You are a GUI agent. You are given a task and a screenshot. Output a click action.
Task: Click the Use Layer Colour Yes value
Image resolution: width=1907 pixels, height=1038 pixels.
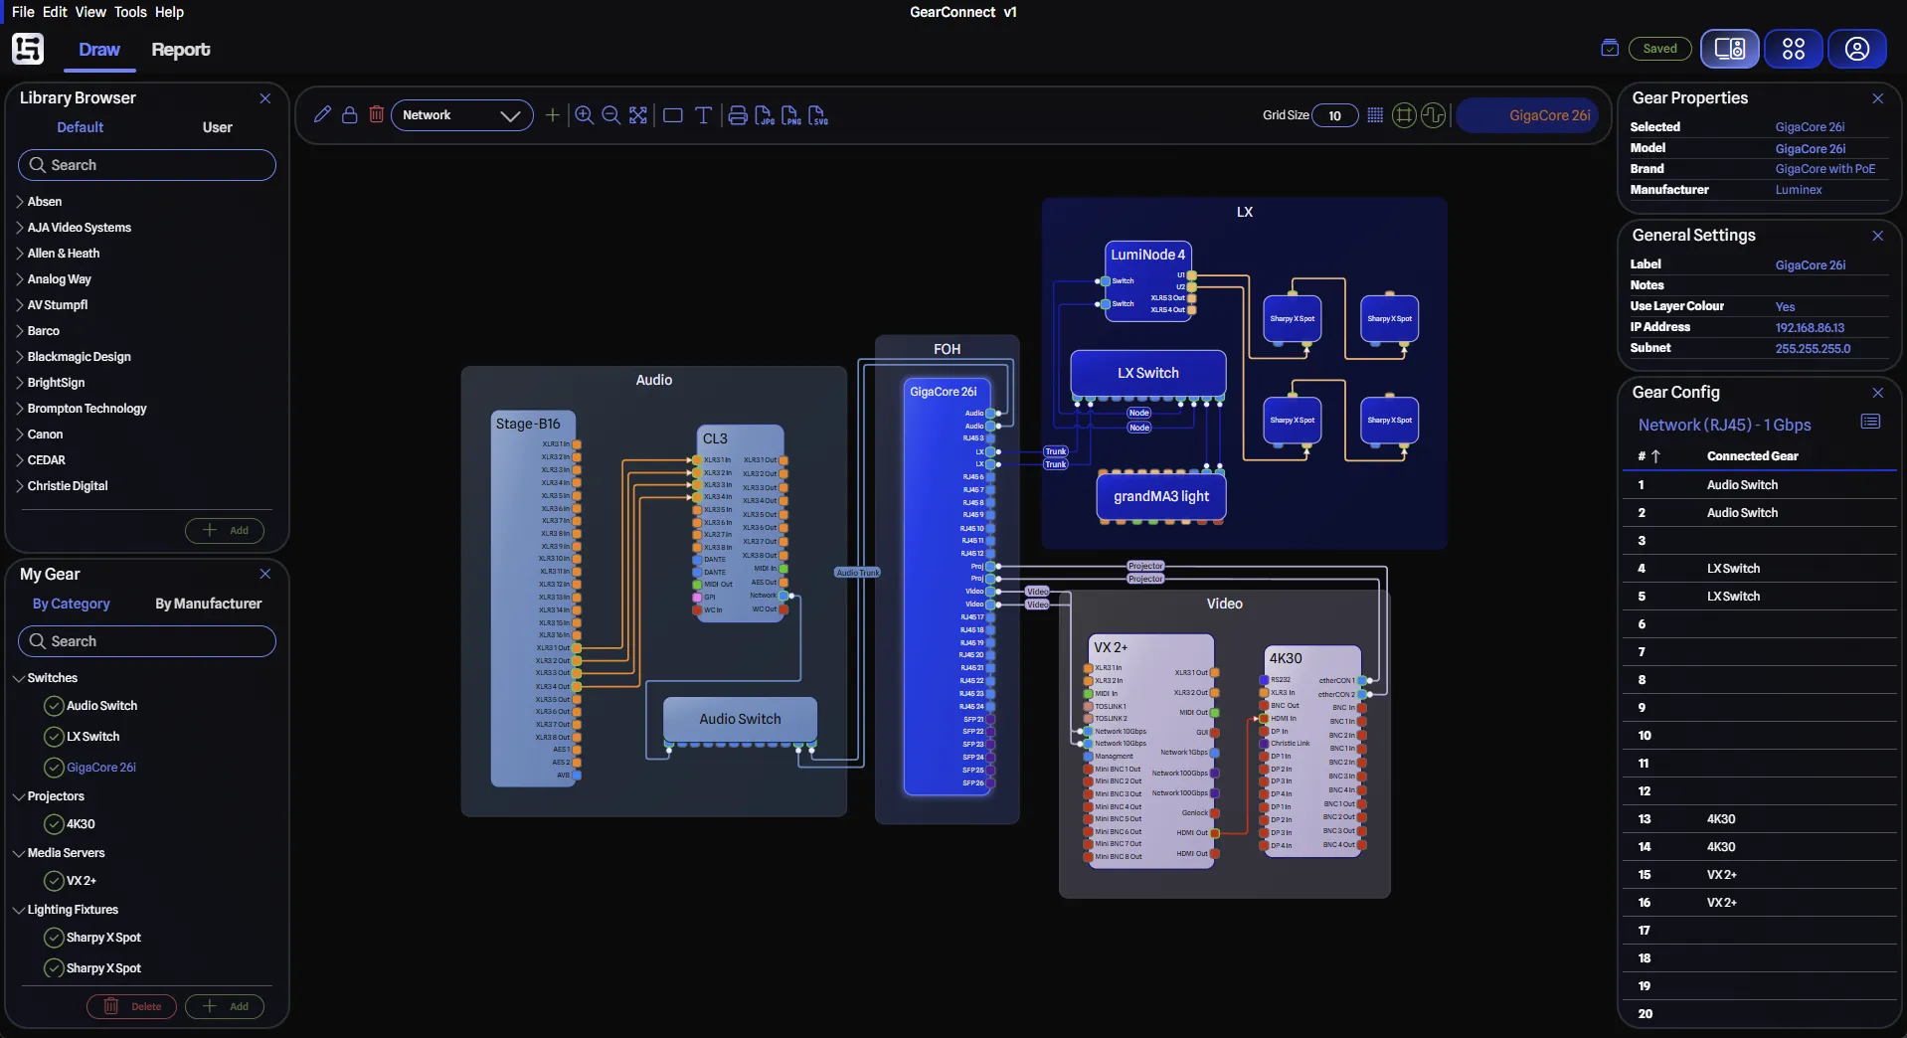coord(1785,307)
